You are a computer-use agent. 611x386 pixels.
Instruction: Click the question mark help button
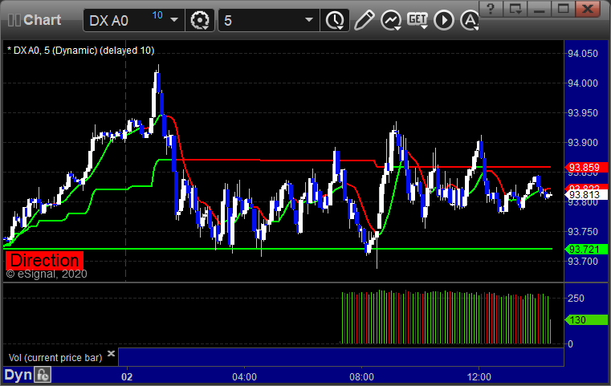tap(491, 9)
